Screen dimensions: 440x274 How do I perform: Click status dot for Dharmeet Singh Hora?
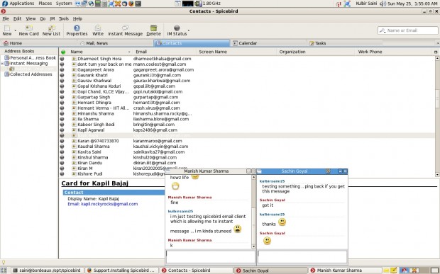tap(62, 59)
